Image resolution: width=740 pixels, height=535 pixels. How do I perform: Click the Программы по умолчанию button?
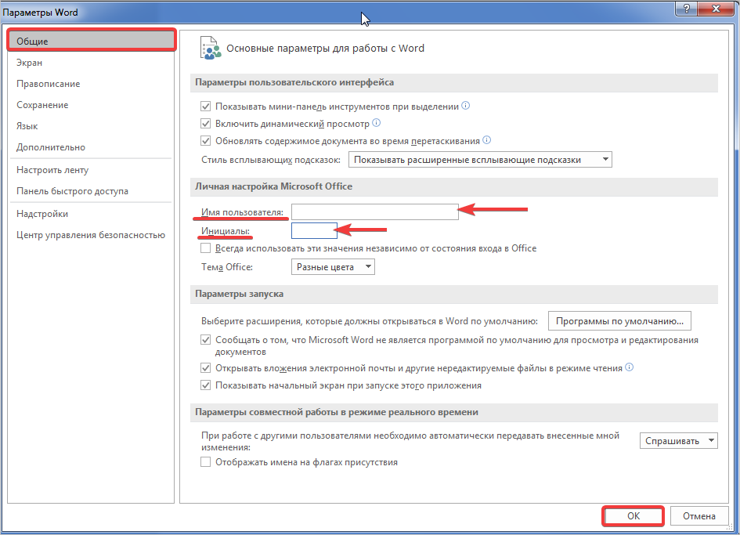point(619,320)
